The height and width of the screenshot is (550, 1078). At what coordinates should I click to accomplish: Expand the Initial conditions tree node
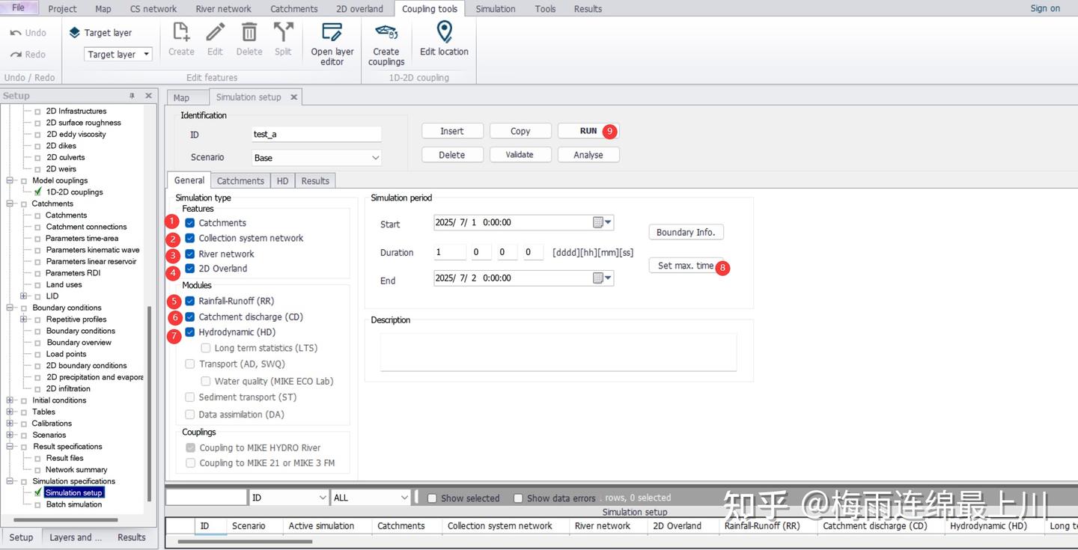[10, 400]
